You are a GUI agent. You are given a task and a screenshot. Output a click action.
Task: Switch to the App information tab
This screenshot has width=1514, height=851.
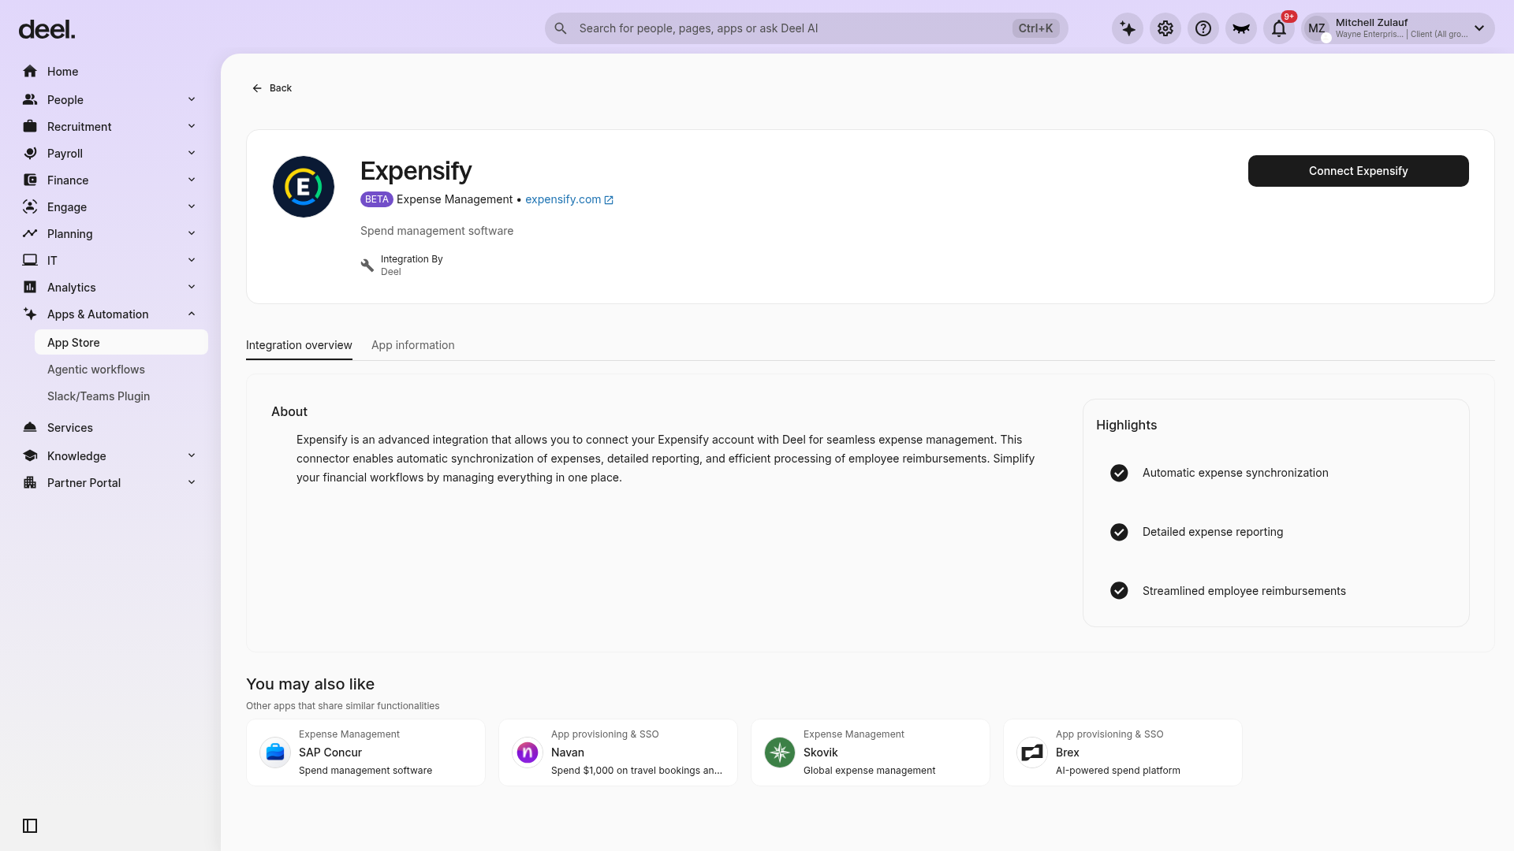(413, 345)
